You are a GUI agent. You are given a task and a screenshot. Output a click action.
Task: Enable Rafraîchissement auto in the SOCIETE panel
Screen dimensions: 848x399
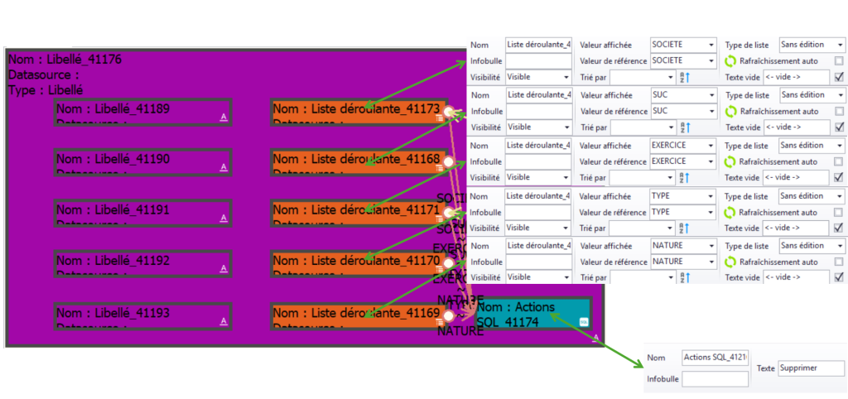click(x=839, y=61)
